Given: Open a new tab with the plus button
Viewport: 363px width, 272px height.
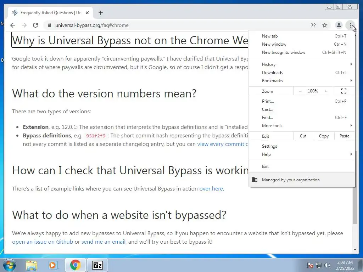Looking at the screenshot, I should (x=100, y=13).
